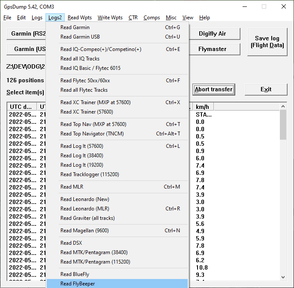Click scrollbar up arrow in position list
Viewport: 294px width, 288px height.
tap(283, 106)
